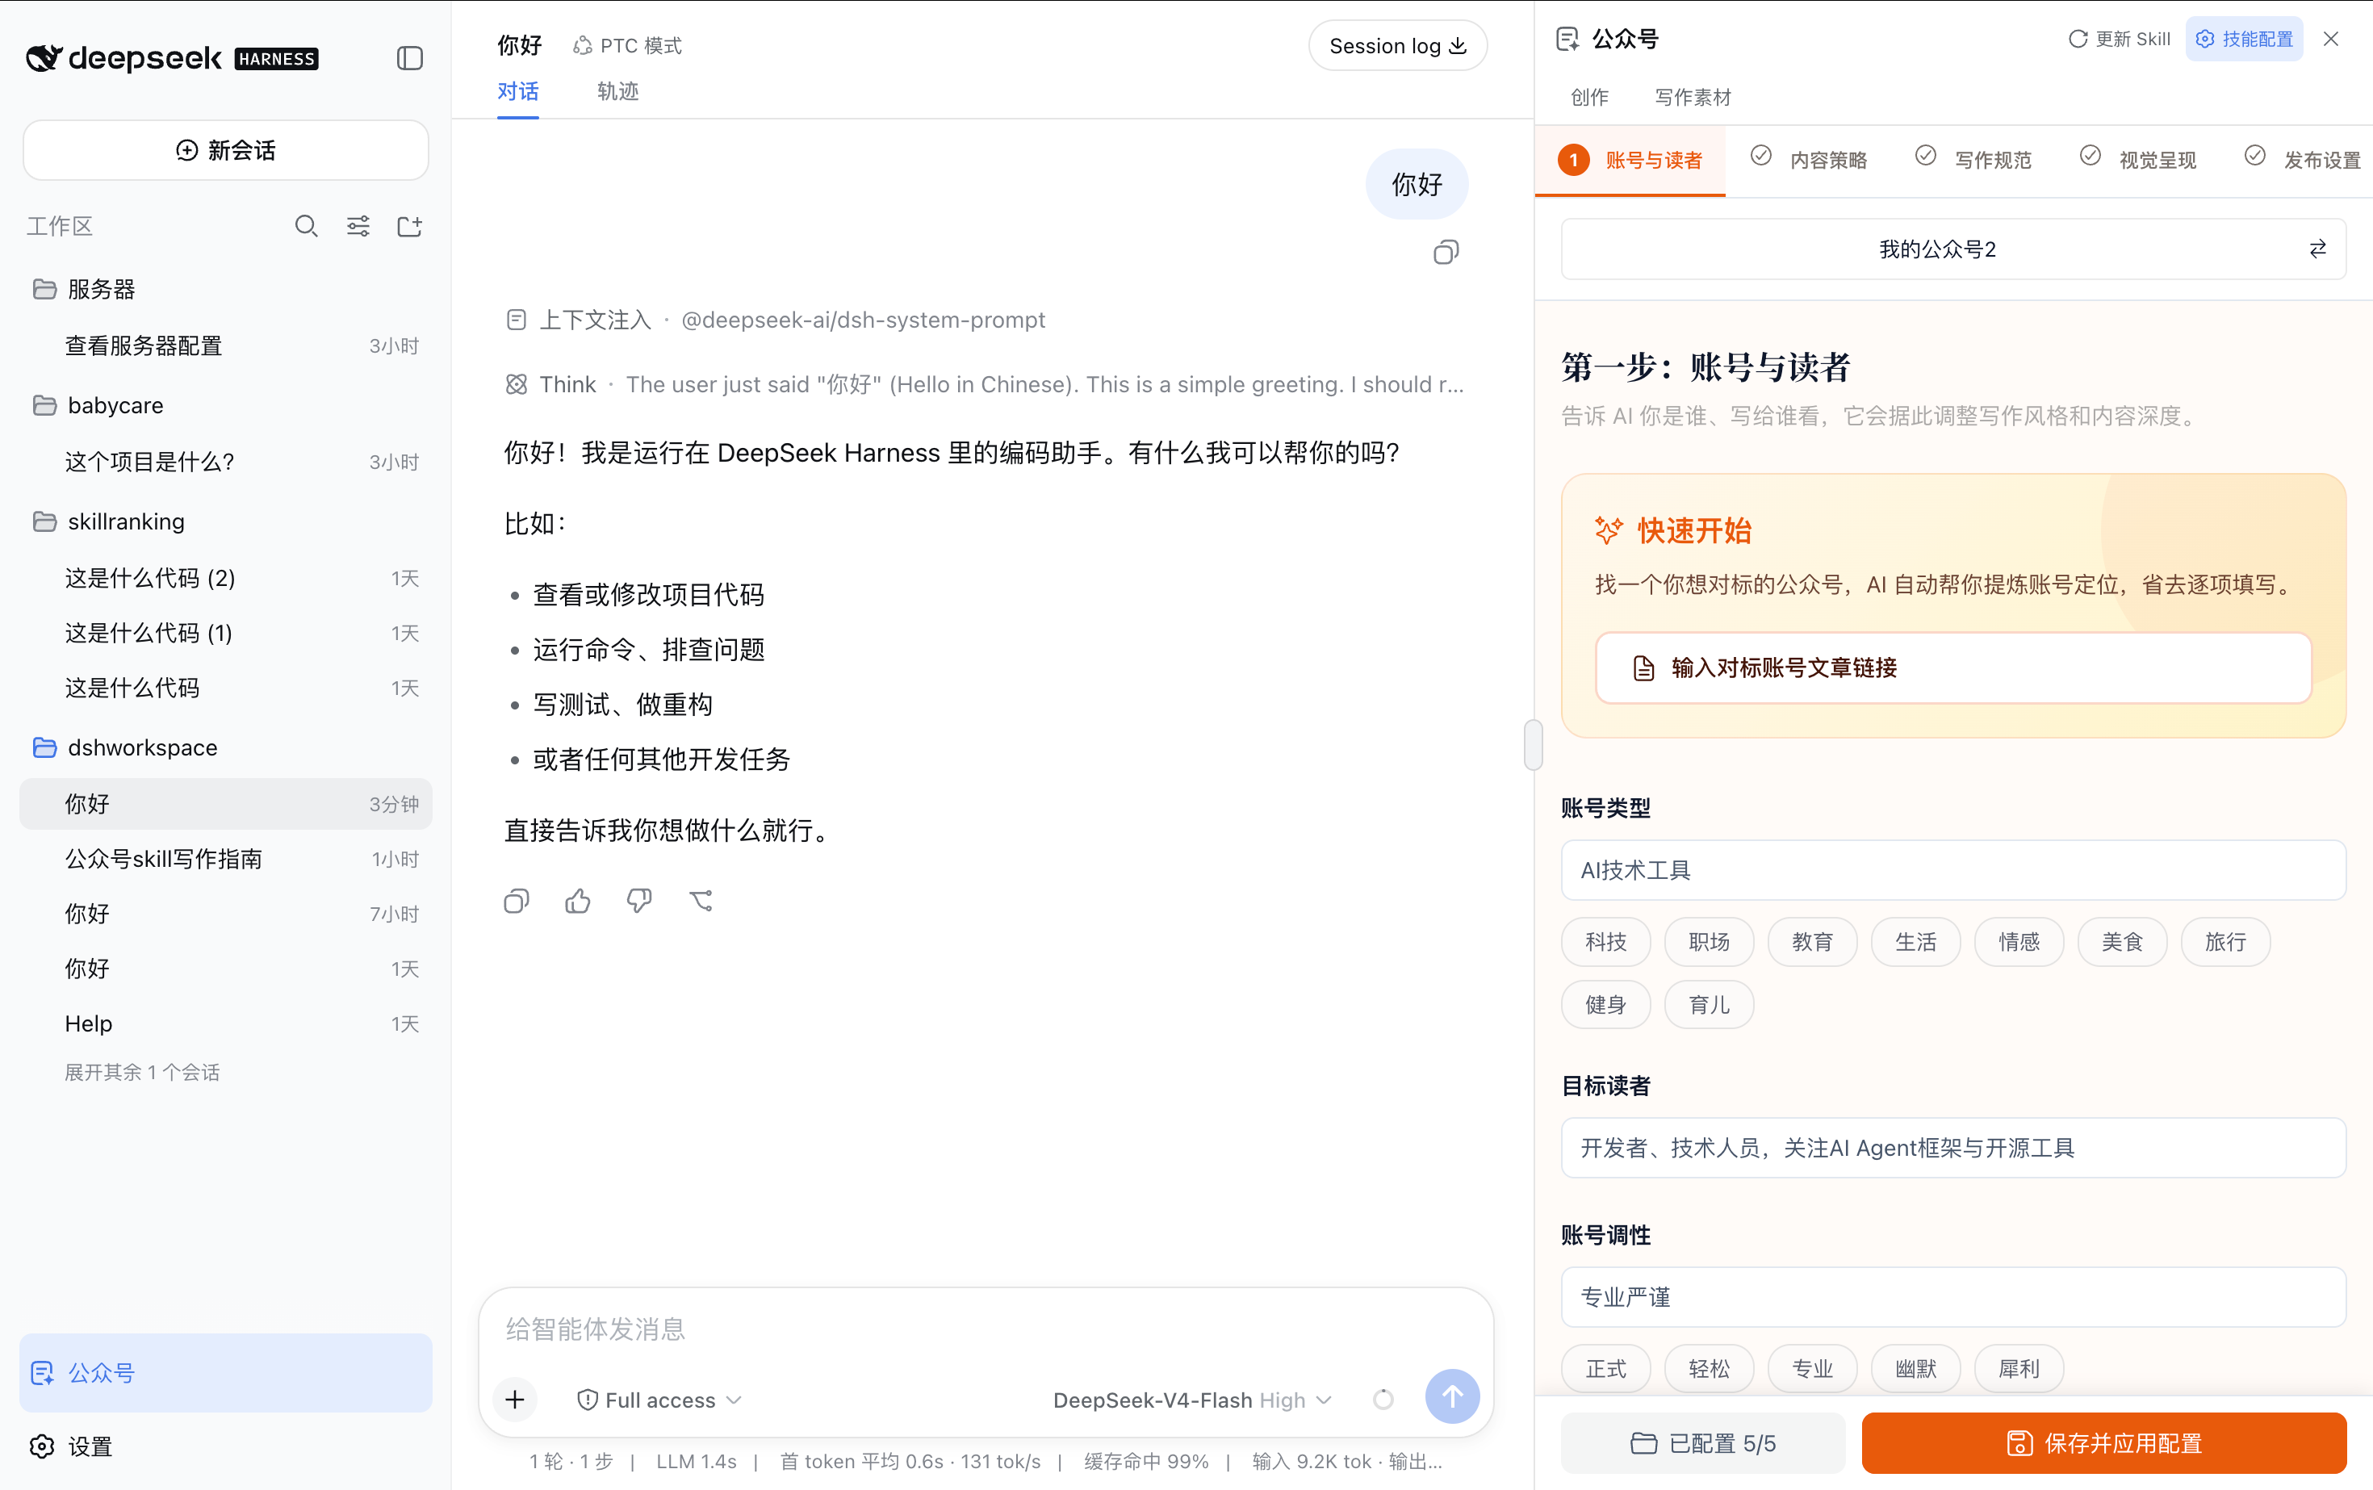Send message with arrow button
Screen dimensions: 2373x1490
tap(1451, 1396)
